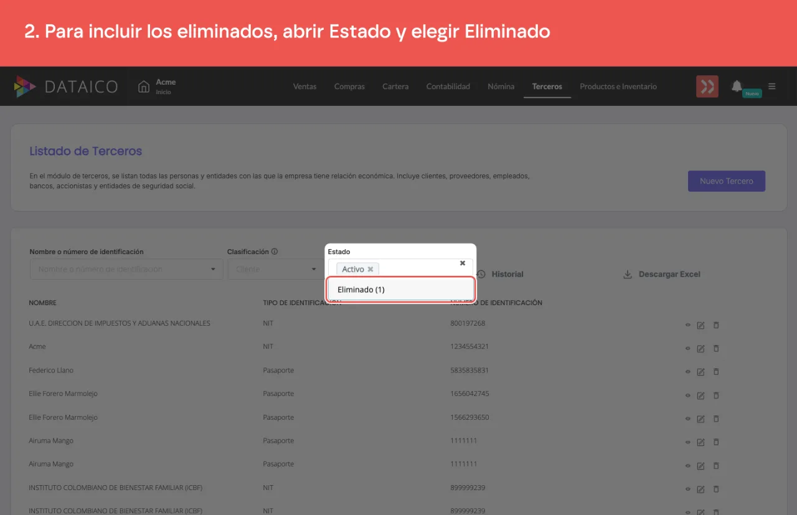This screenshot has width=797, height=515.
Task: Delete the Acme tercero with NIT 1234554321
Action: (x=716, y=348)
